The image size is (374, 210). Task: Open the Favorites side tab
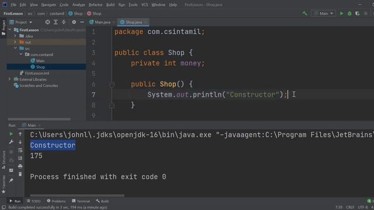pyautogui.click(x=4, y=184)
